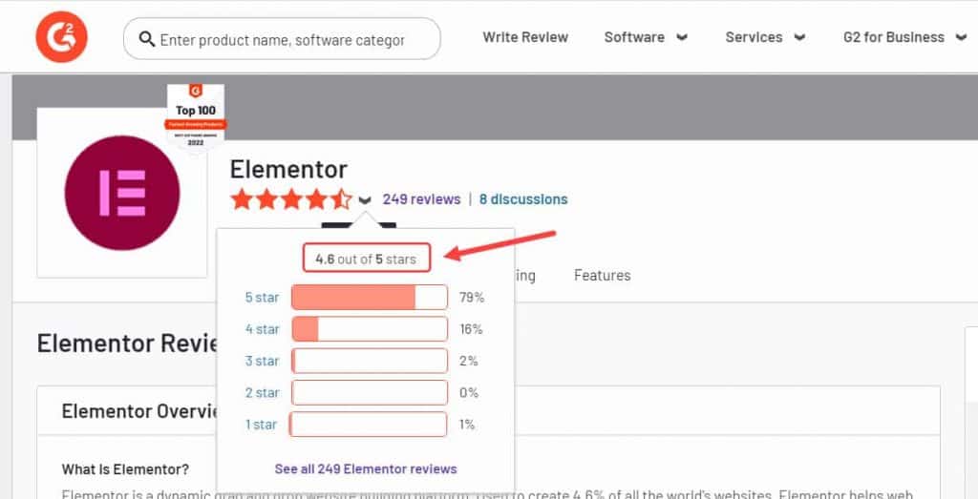
Task: Click the search magnifier icon
Action: [147, 39]
